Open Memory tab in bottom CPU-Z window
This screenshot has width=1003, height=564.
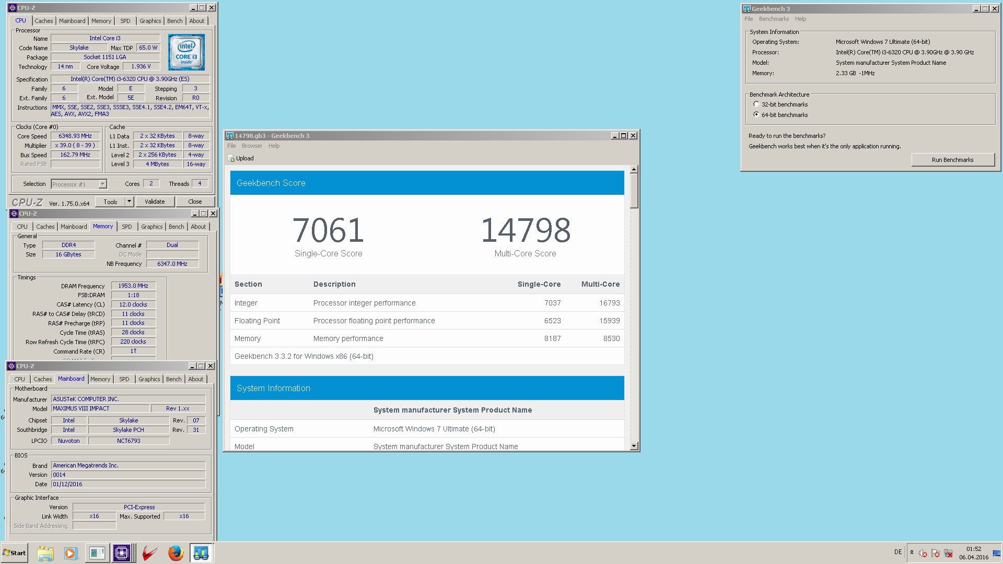(x=100, y=379)
